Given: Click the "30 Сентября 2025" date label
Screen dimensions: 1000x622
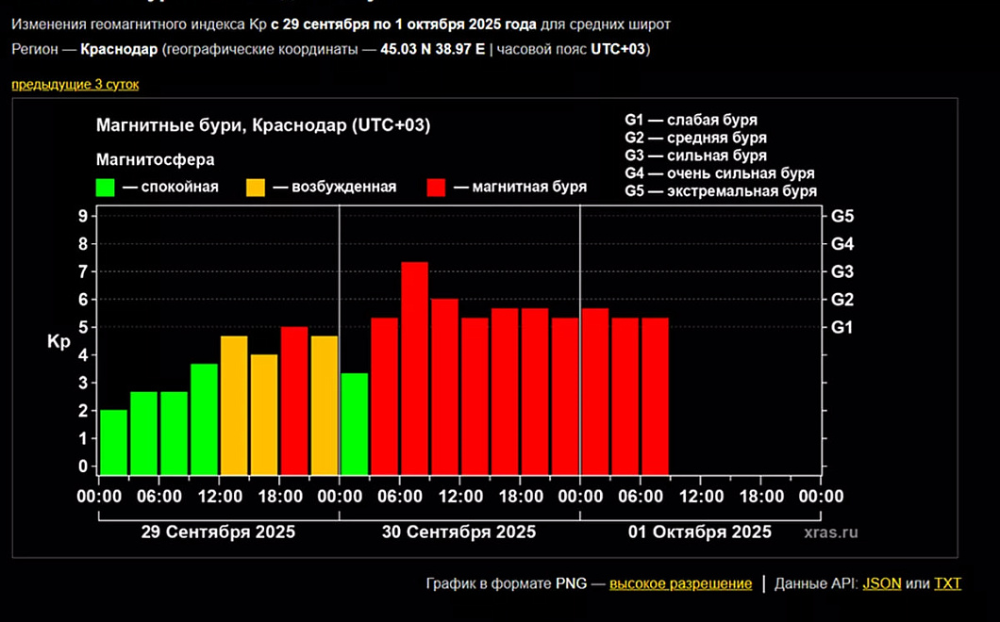Looking at the screenshot, I should click(458, 532).
